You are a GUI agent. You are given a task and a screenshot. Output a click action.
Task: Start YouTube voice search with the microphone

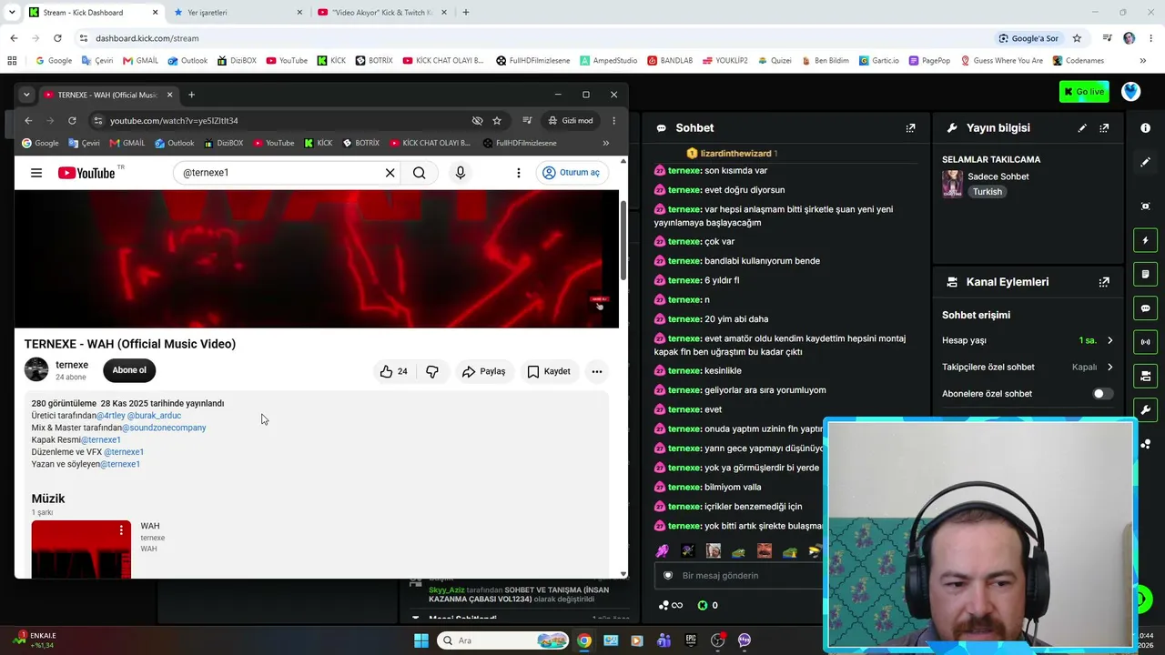pos(461,173)
